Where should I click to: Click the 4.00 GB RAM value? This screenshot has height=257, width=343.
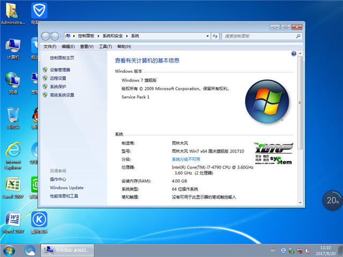click(180, 181)
